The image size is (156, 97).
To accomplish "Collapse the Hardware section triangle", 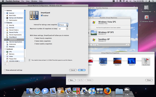I will coord(5,49).
